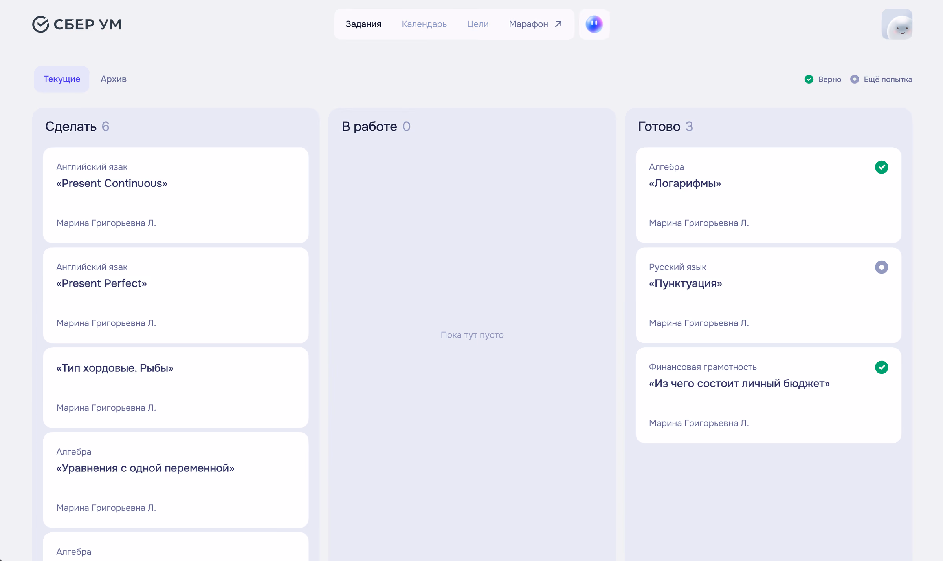This screenshot has width=943, height=561.
Task: Open the «Тип хордовые. Рыбы» card
Action: [176, 388]
